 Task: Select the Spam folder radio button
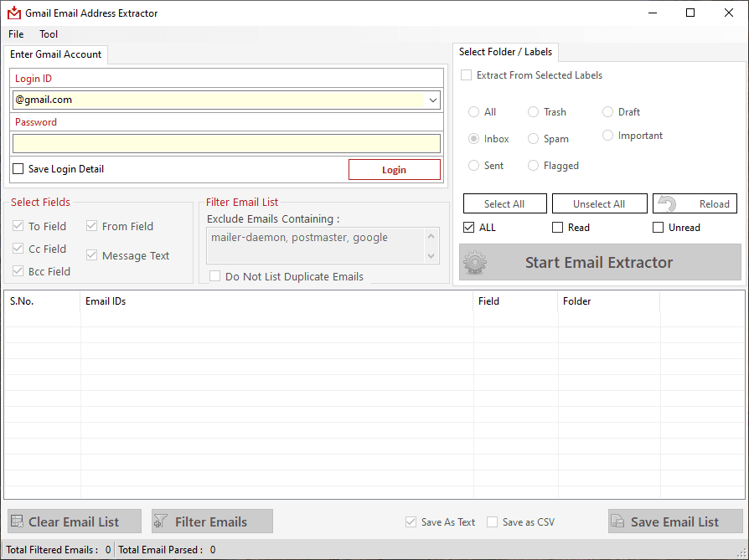pos(533,138)
